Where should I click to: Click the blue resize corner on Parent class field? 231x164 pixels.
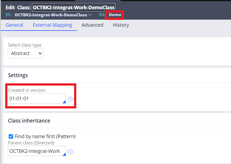click(x=64, y=155)
